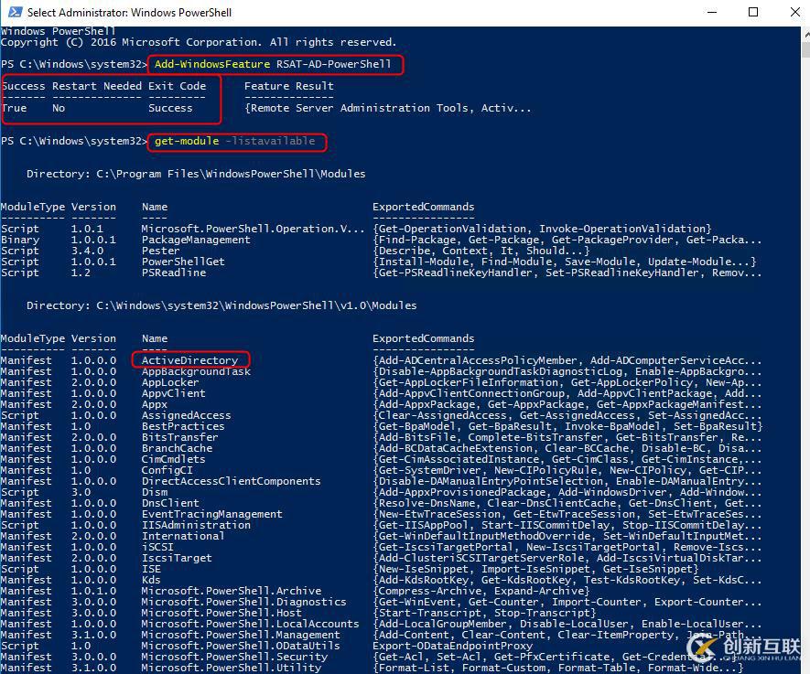Click the PowerShell icon in the title bar
Screen dimensions: 810x674
[15, 12]
